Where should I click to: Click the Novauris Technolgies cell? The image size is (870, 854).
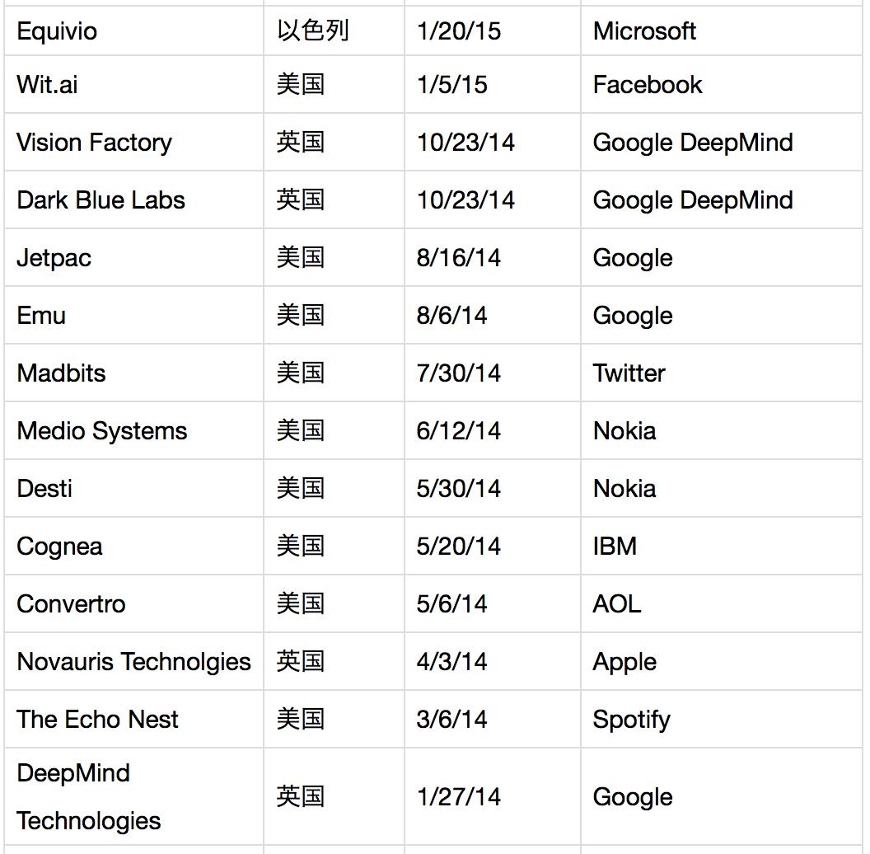click(x=133, y=662)
